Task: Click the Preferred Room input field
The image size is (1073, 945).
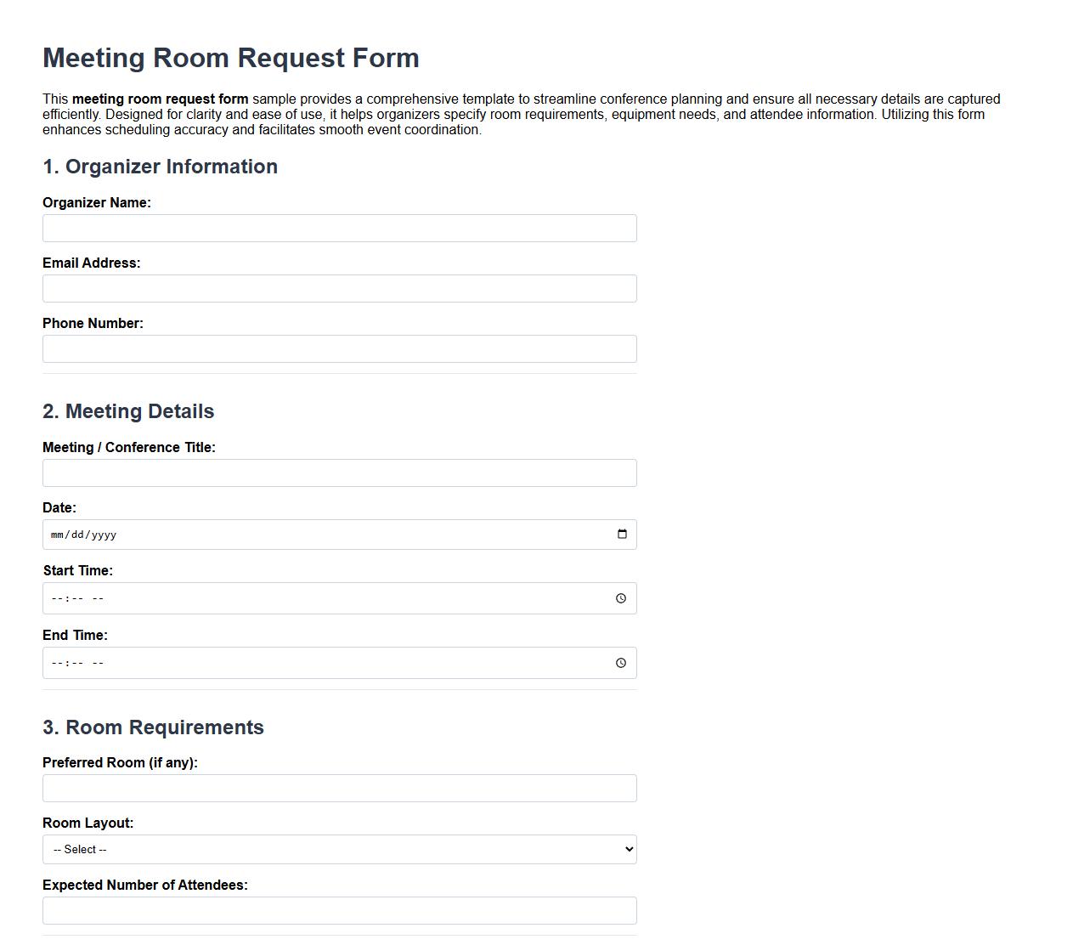Action: (x=340, y=788)
